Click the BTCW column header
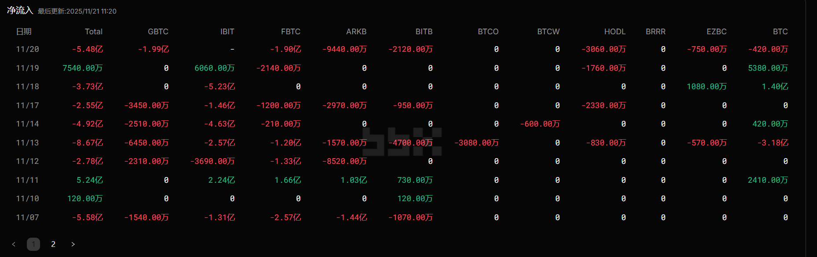 click(x=548, y=32)
